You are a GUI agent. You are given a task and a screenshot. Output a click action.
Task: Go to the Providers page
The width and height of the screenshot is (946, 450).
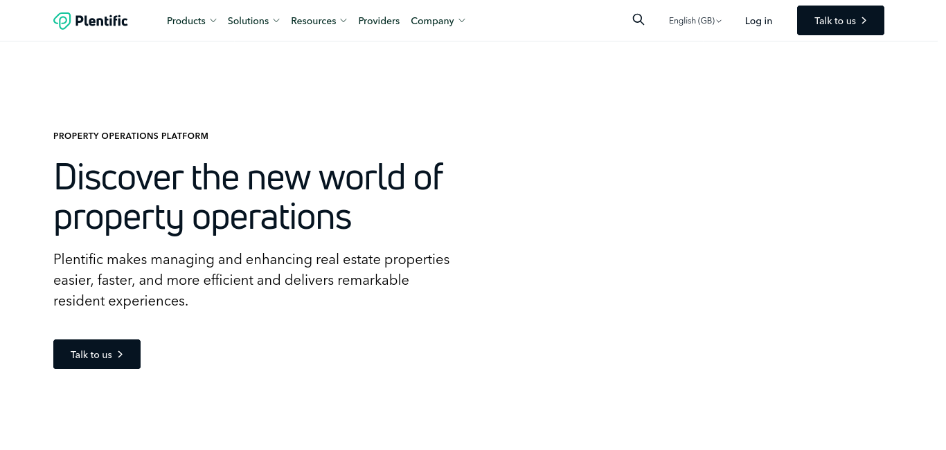click(x=379, y=21)
